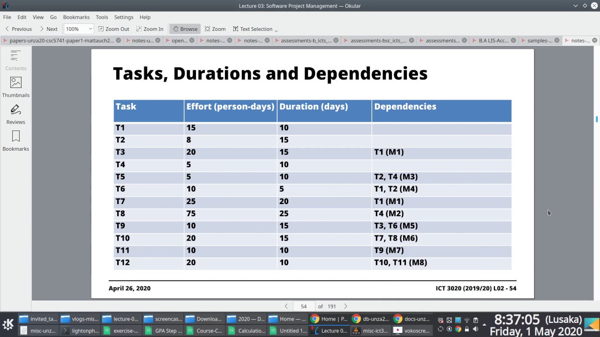600x337 pixels.
Task: Go to the Previous page toolbar button
Action: tap(18, 29)
